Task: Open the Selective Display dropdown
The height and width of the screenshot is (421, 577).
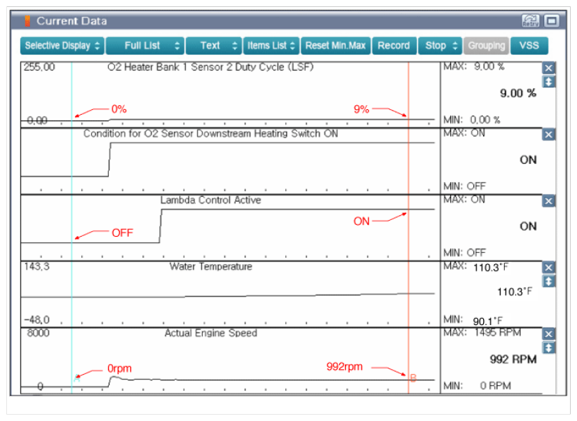Action: pyautogui.click(x=62, y=46)
